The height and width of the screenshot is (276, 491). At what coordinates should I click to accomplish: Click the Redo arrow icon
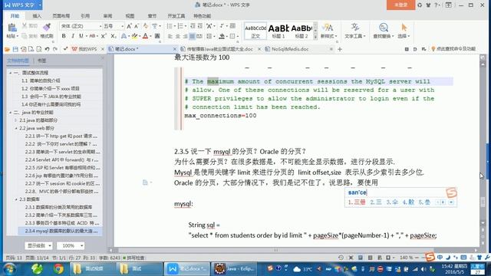(x=55, y=49)
